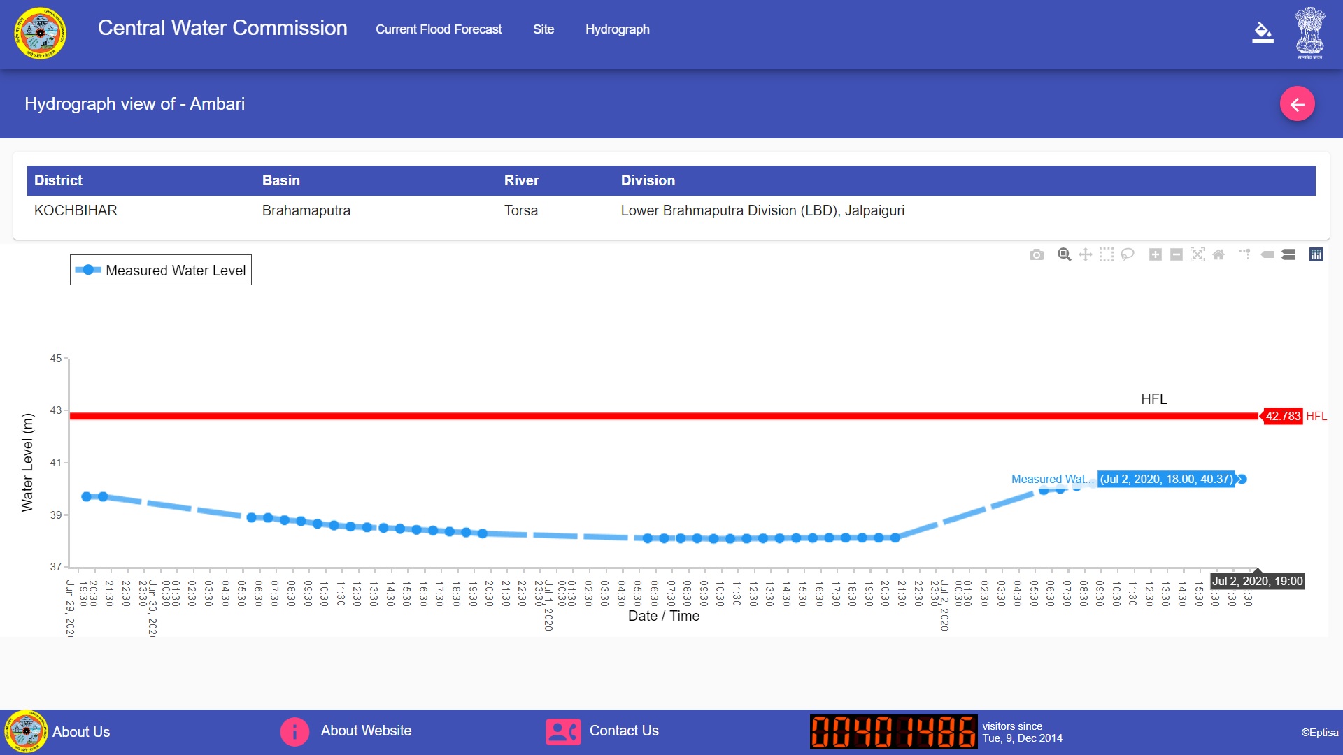Activate Lasso Select tool
The width and height of the screenshot is (1343, 755).
pyautogui.click(x=1127, y=255)
